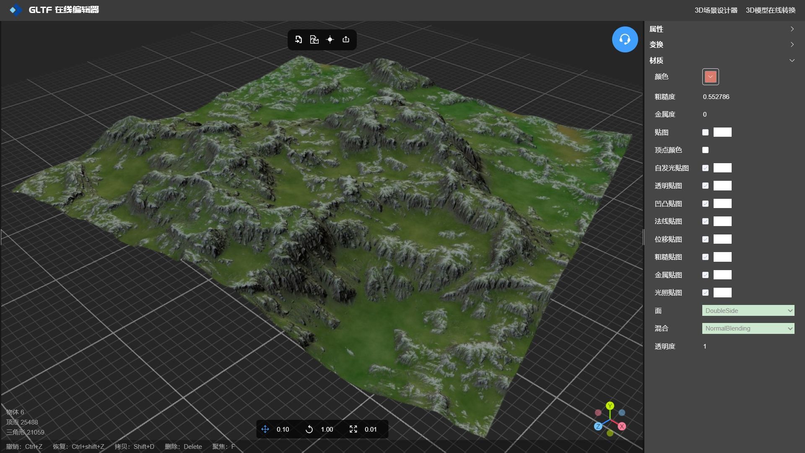Open the NormalBlending dropdown
This screenshot has width=805, height=453.
(748, 328)
